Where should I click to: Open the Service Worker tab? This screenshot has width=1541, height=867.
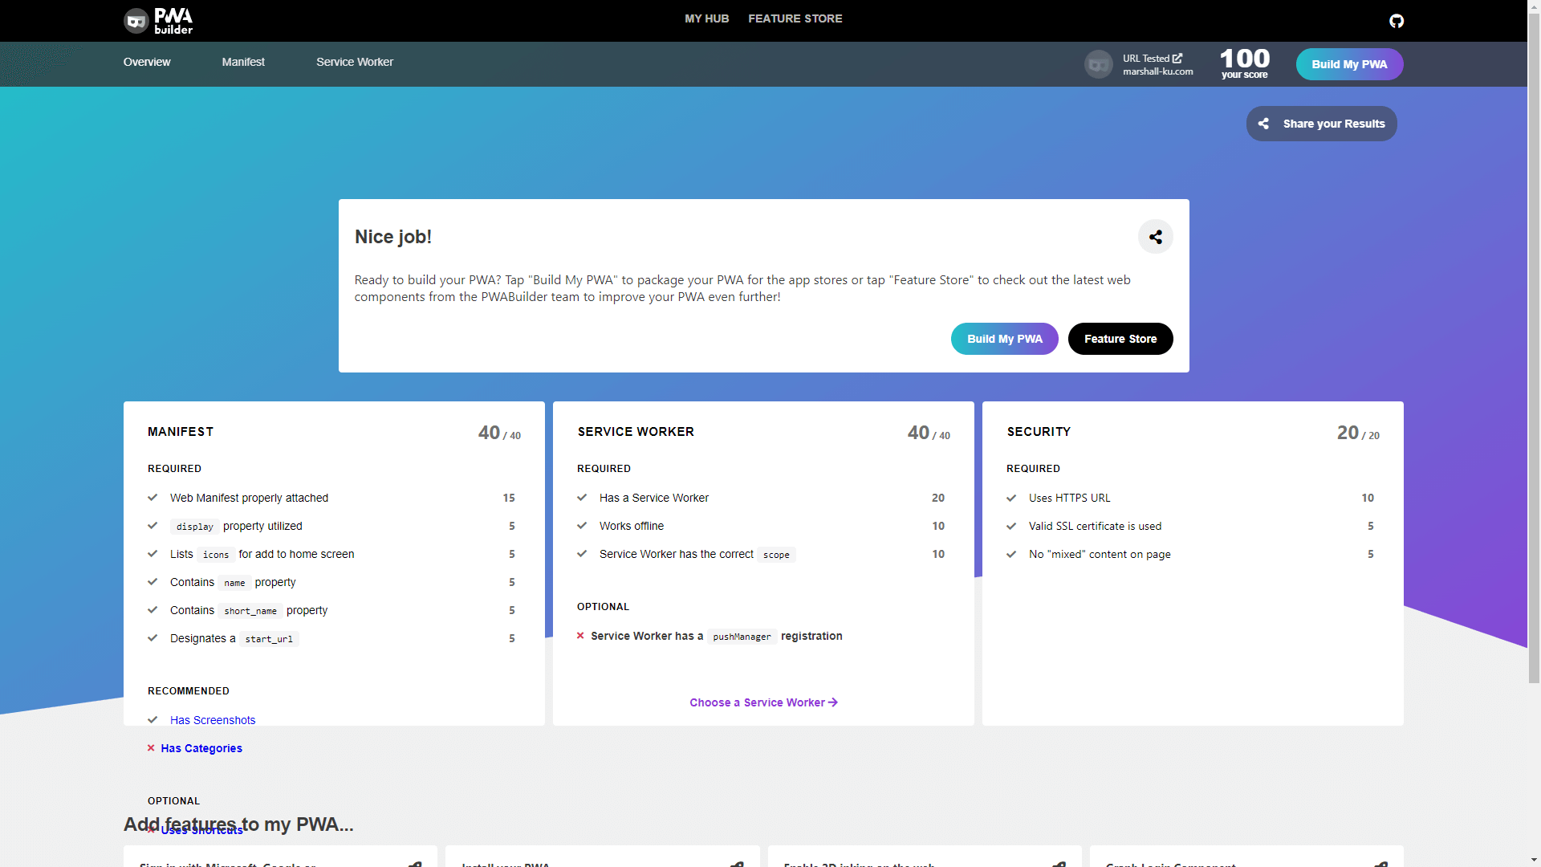355,62
